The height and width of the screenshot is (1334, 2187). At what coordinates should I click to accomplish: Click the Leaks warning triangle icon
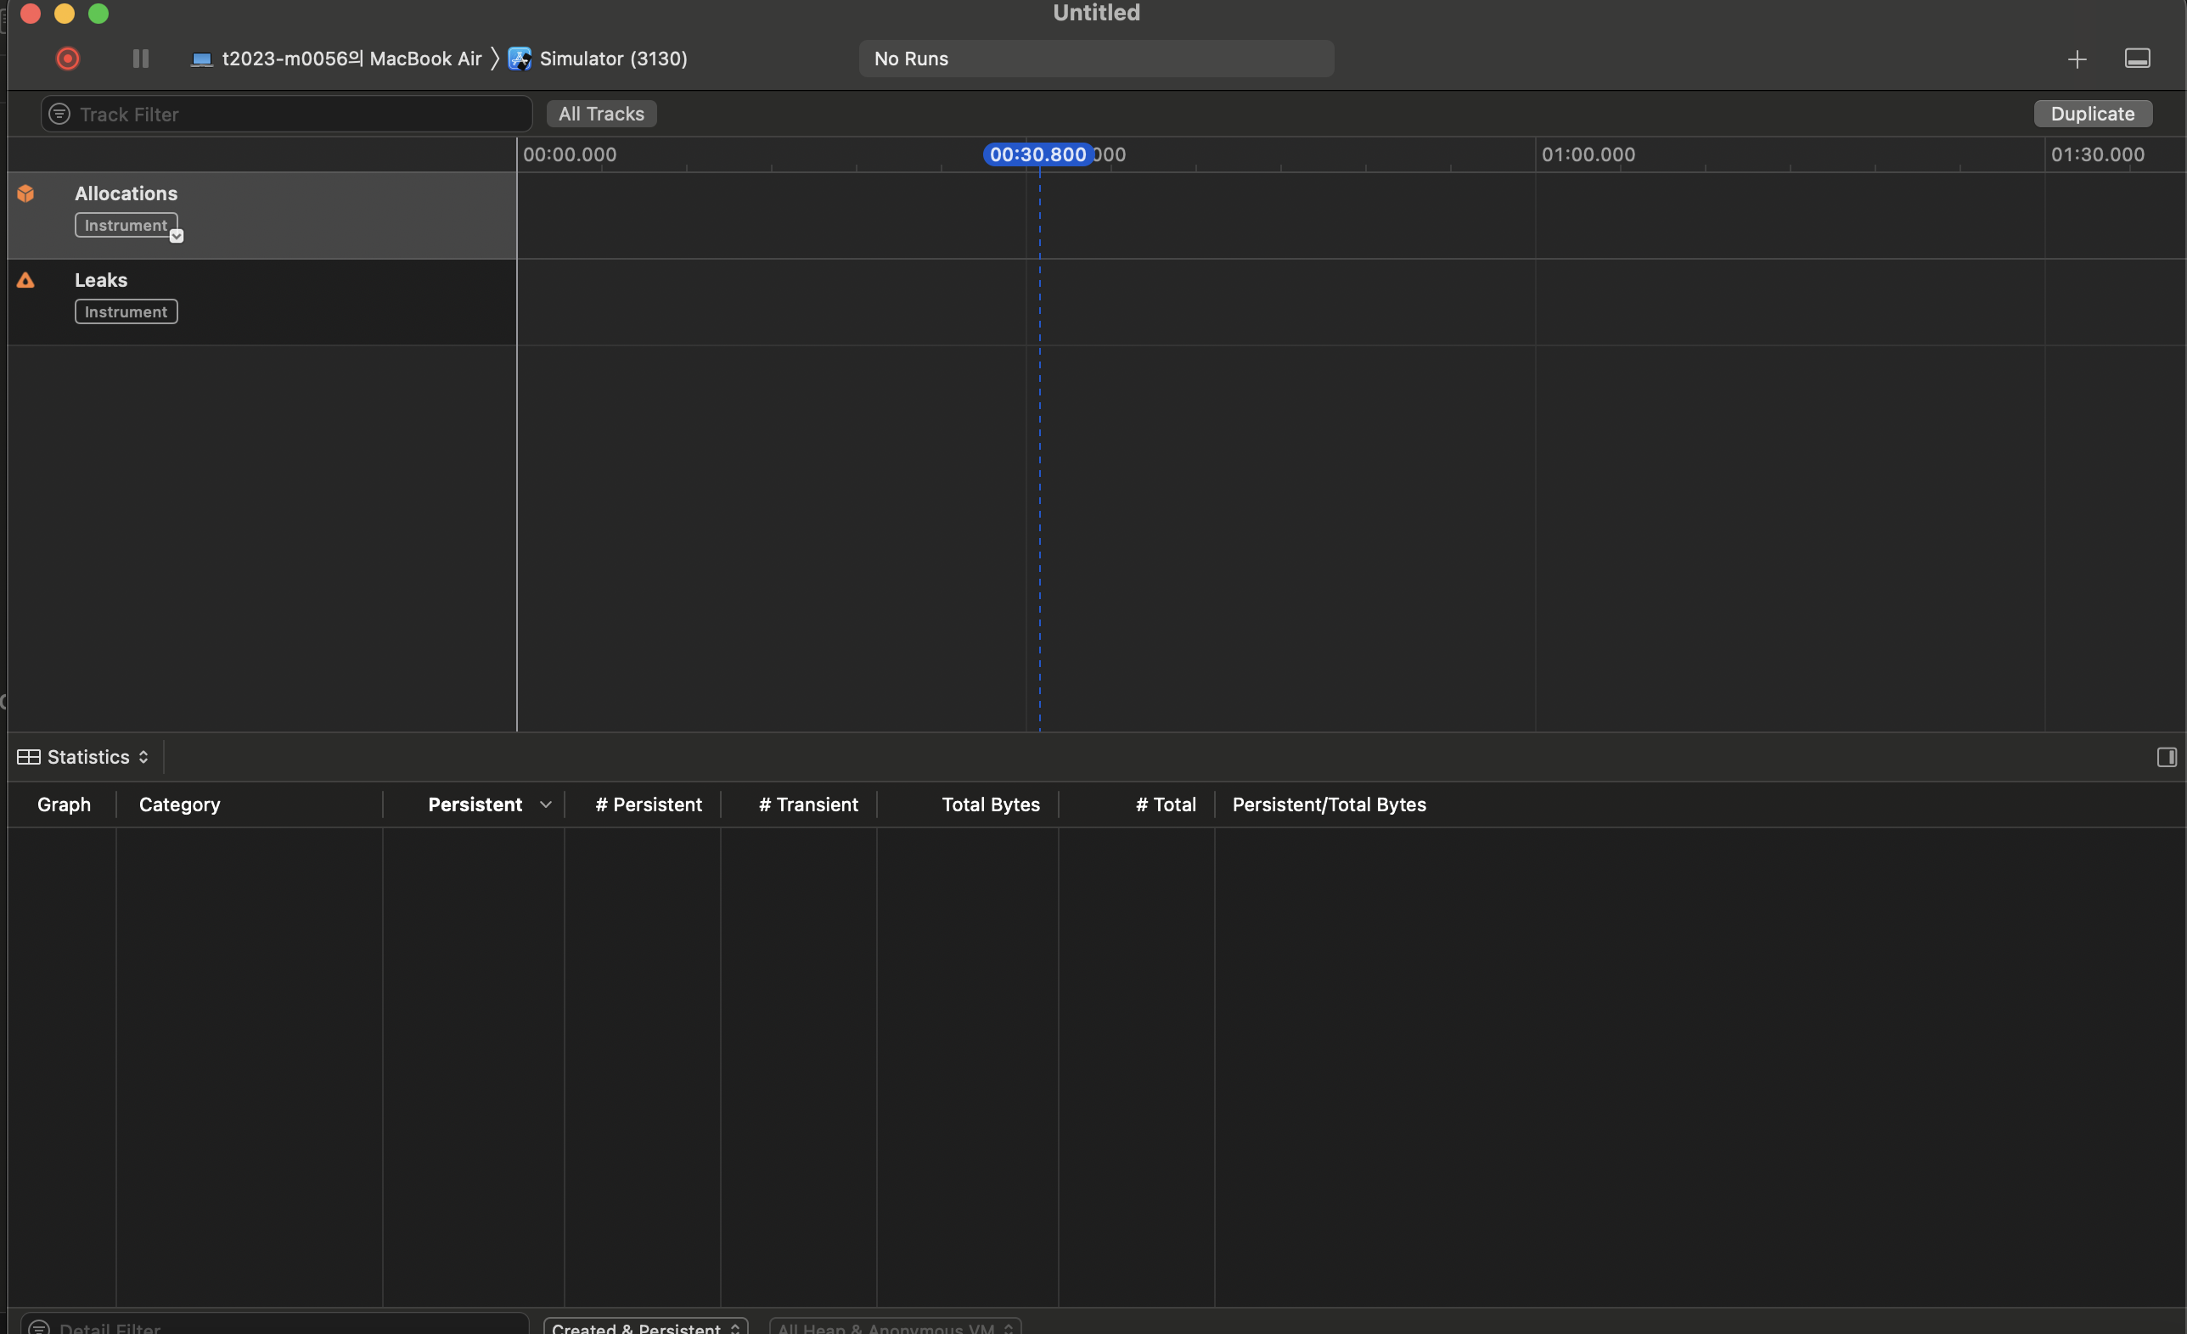[x=25, y=280]
